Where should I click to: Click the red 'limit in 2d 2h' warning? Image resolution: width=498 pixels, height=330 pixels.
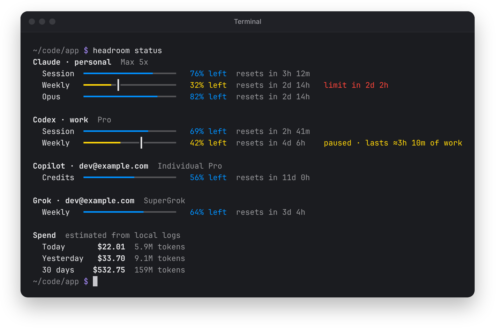(x=356, y=85)
